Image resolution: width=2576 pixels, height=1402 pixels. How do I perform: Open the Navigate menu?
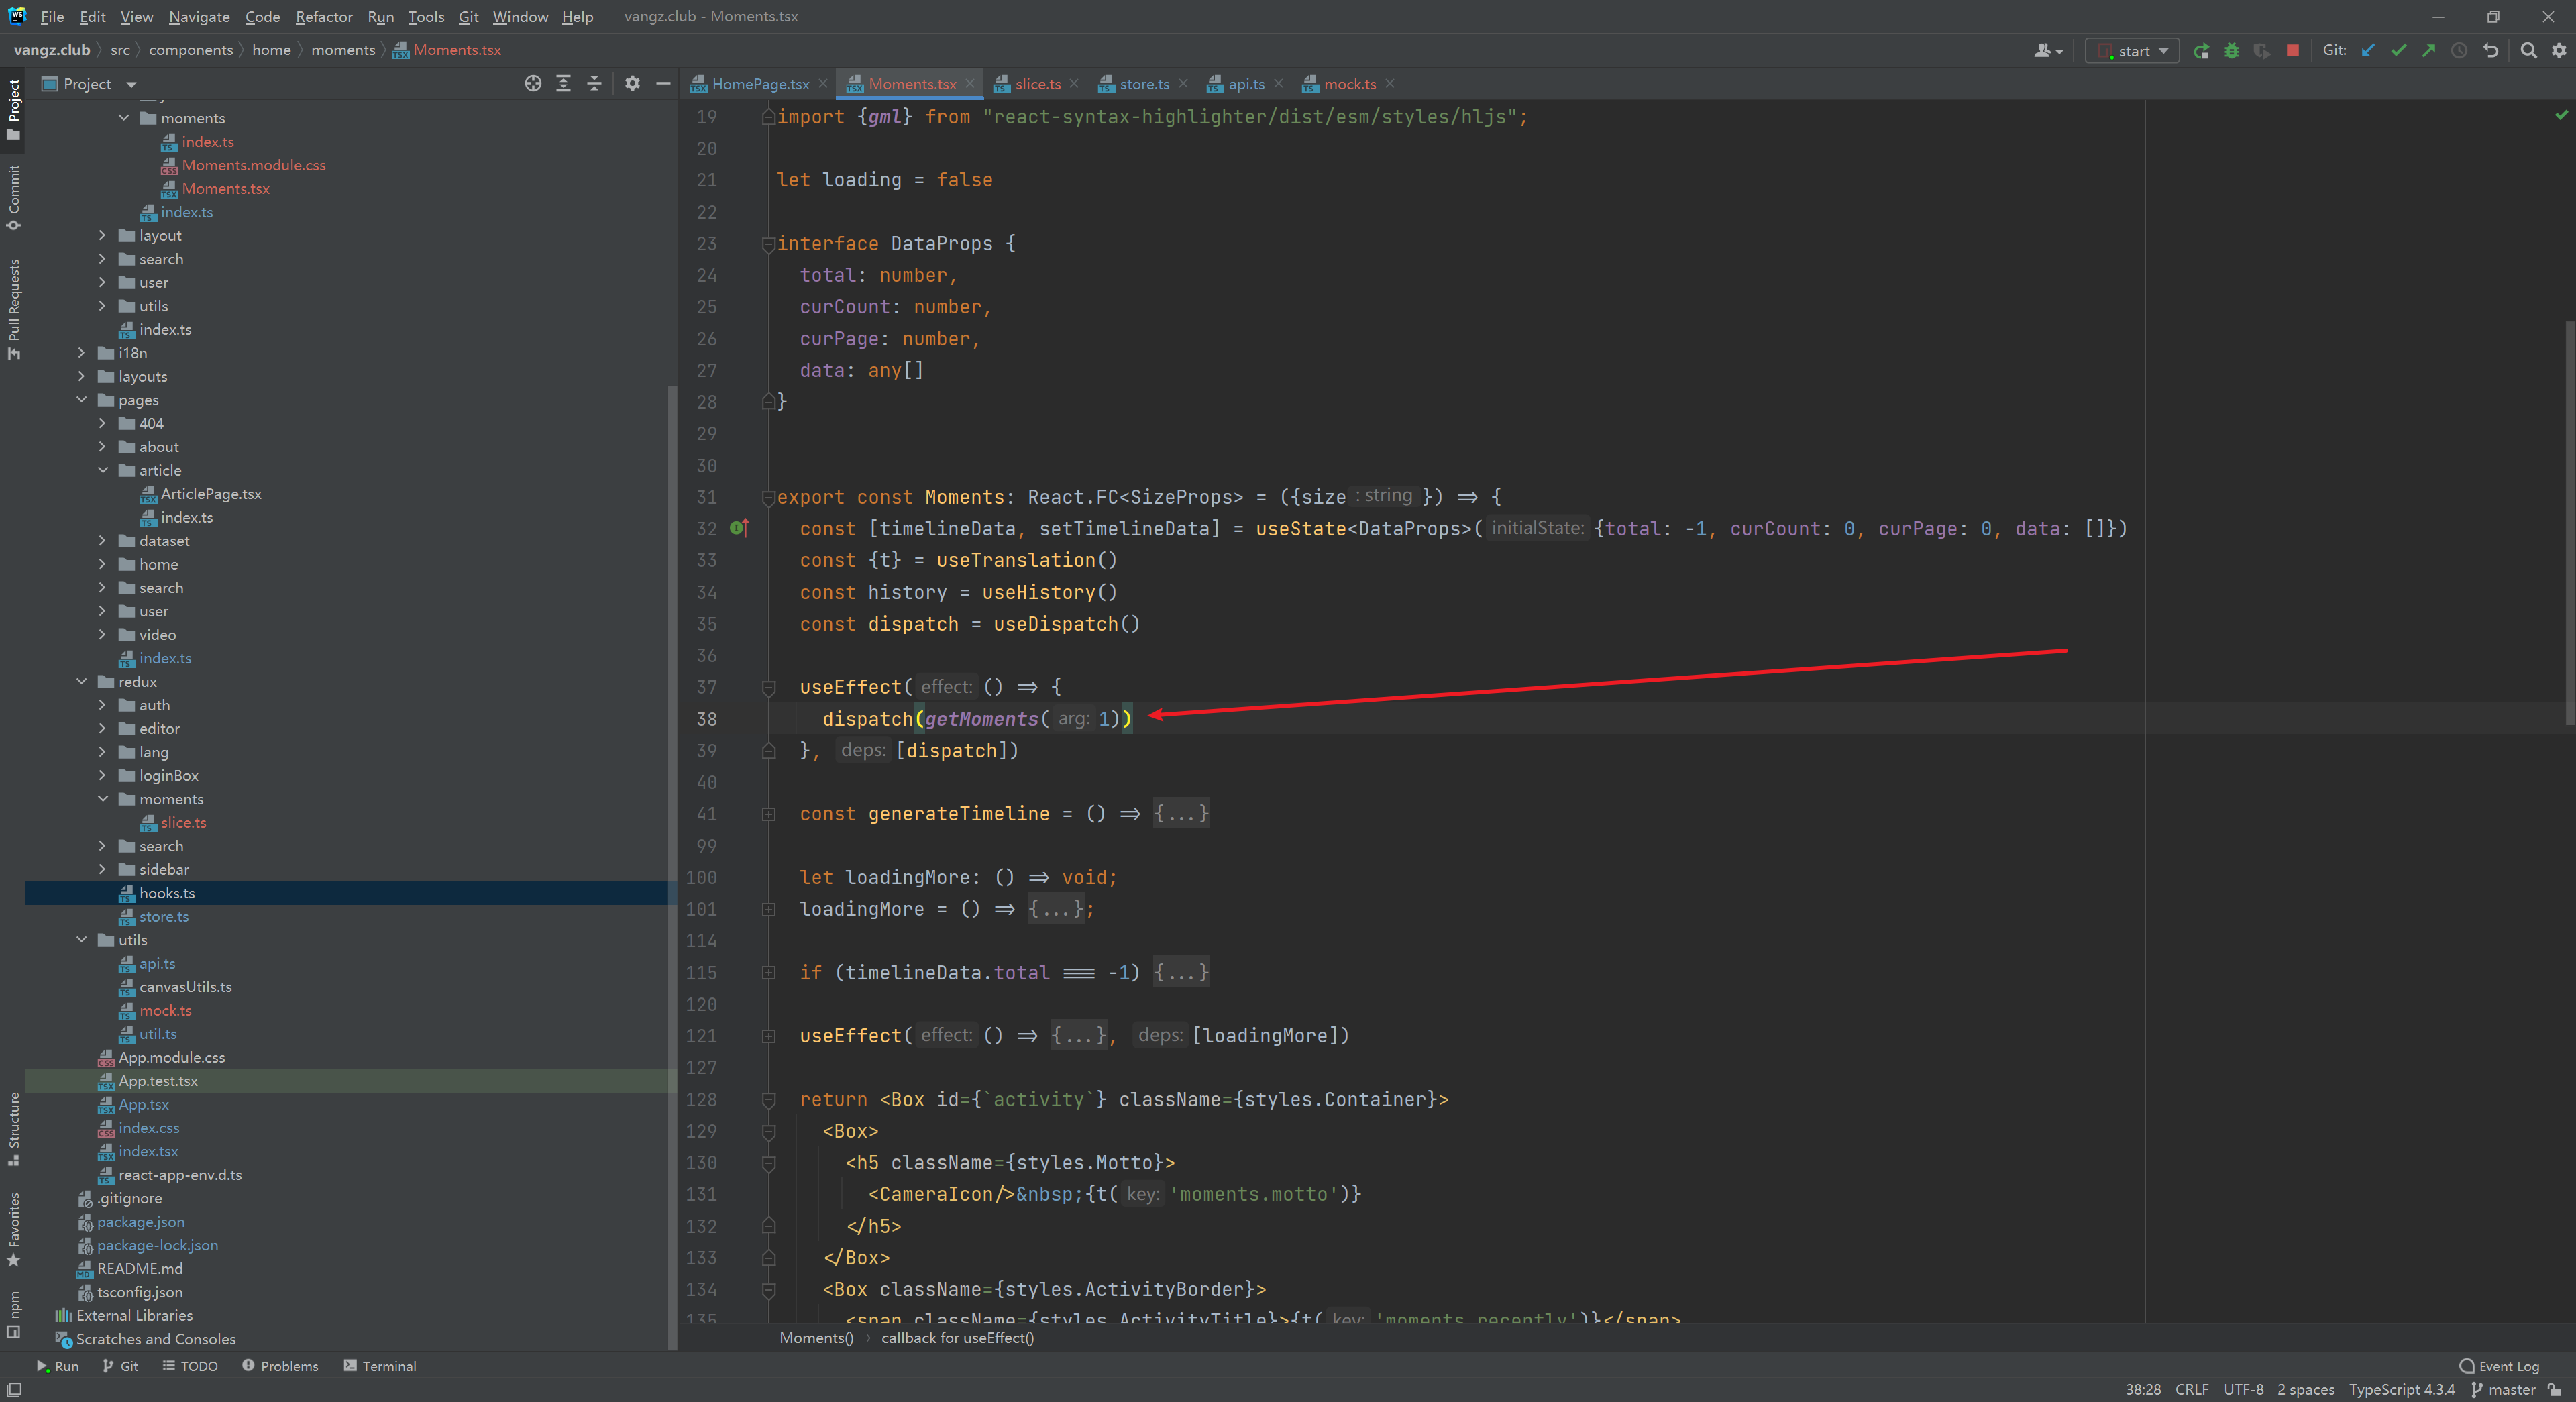199,17
